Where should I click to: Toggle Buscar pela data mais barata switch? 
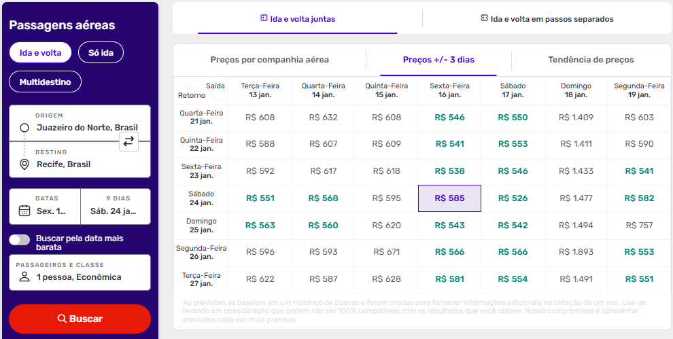pos(20,239)
